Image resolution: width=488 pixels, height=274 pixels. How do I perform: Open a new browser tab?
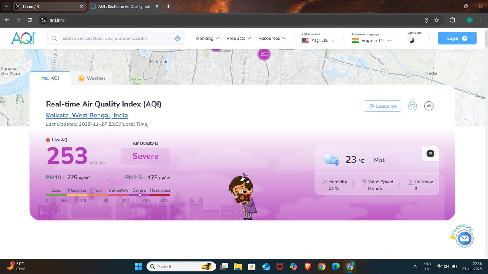coord(168,6)
